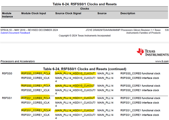Click the R5FSS0_CORE1 functional clock description
The width and height of the screenshot is (169, 120).
click(x=140, y=86)
